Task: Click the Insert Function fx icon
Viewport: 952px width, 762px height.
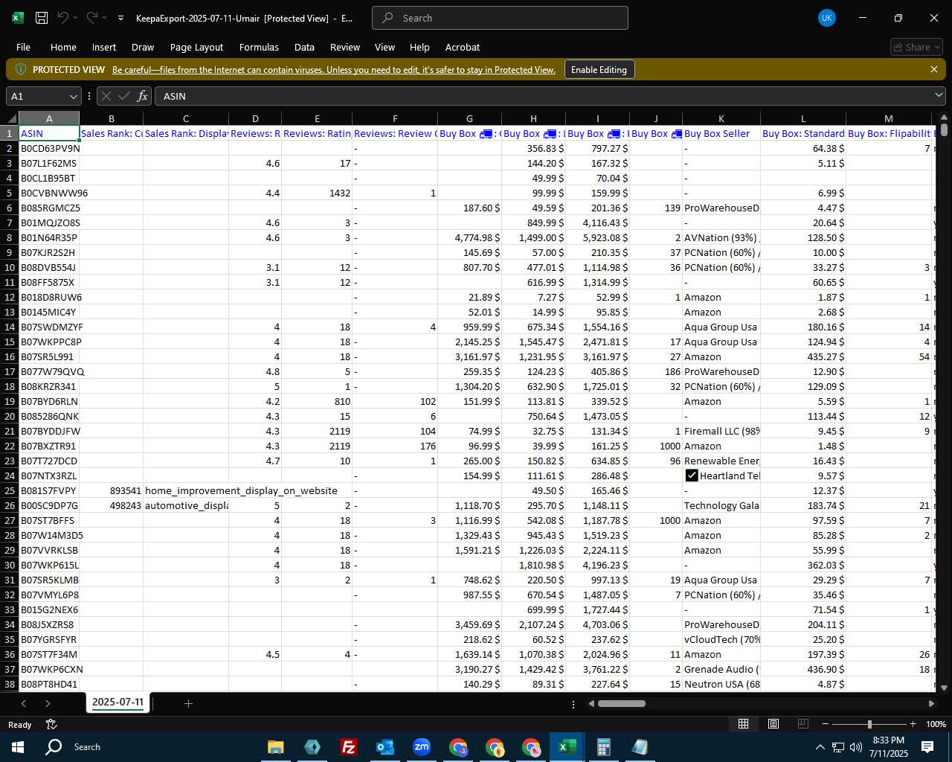Action: pyautogui.click(x=143, y=96)
